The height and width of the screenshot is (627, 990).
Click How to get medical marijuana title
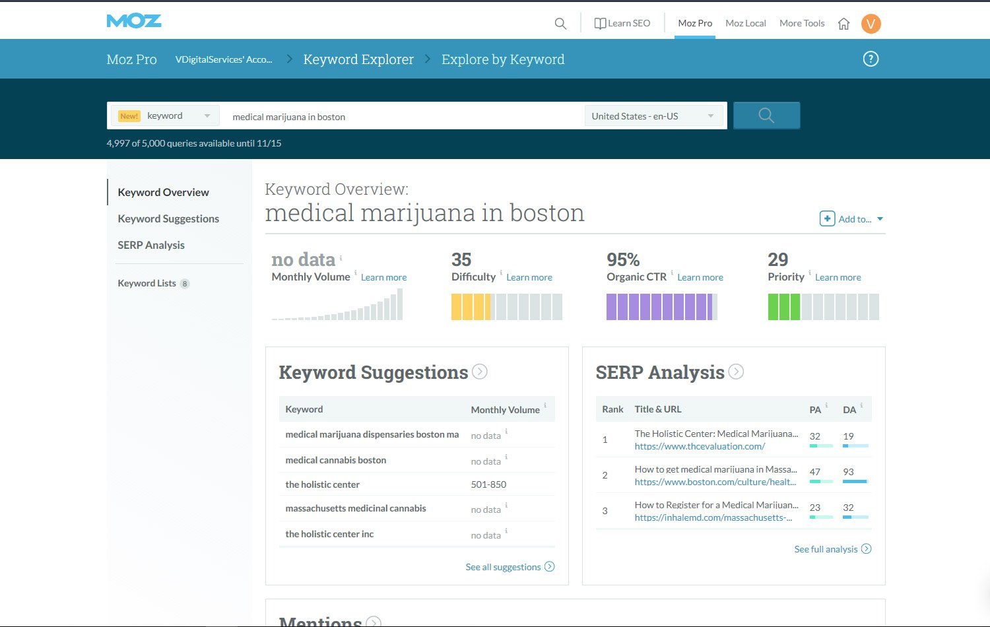715,469
